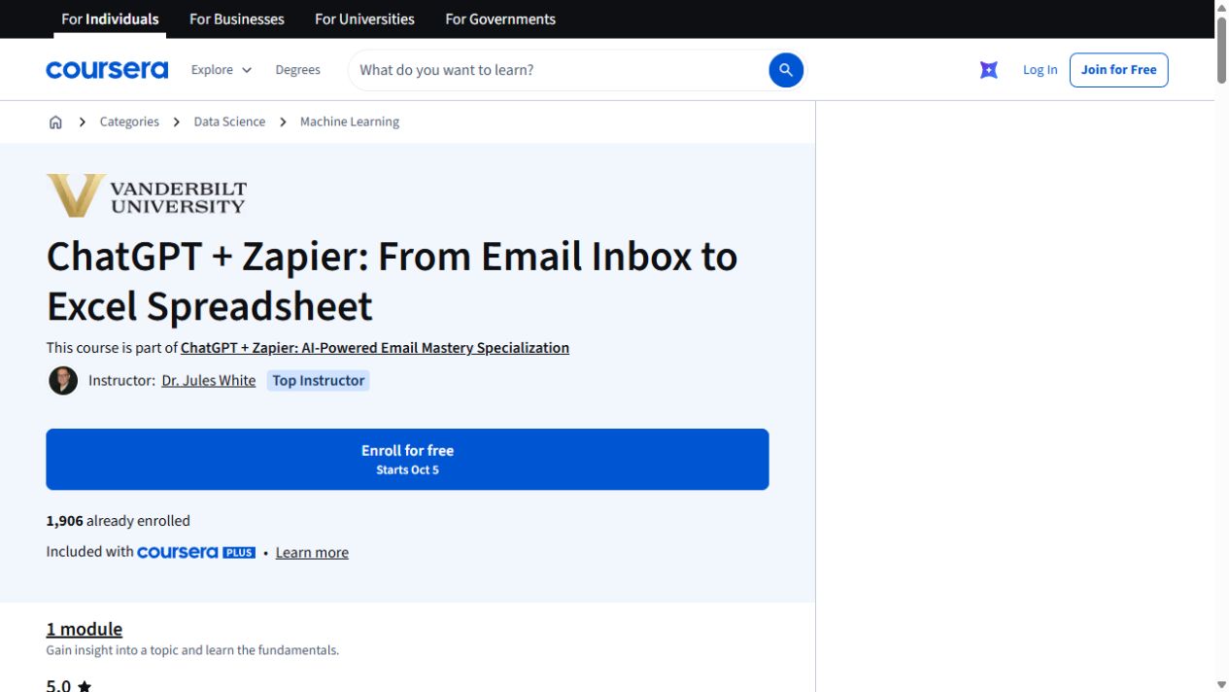Switch to For Governments tab

pos(500,18)
